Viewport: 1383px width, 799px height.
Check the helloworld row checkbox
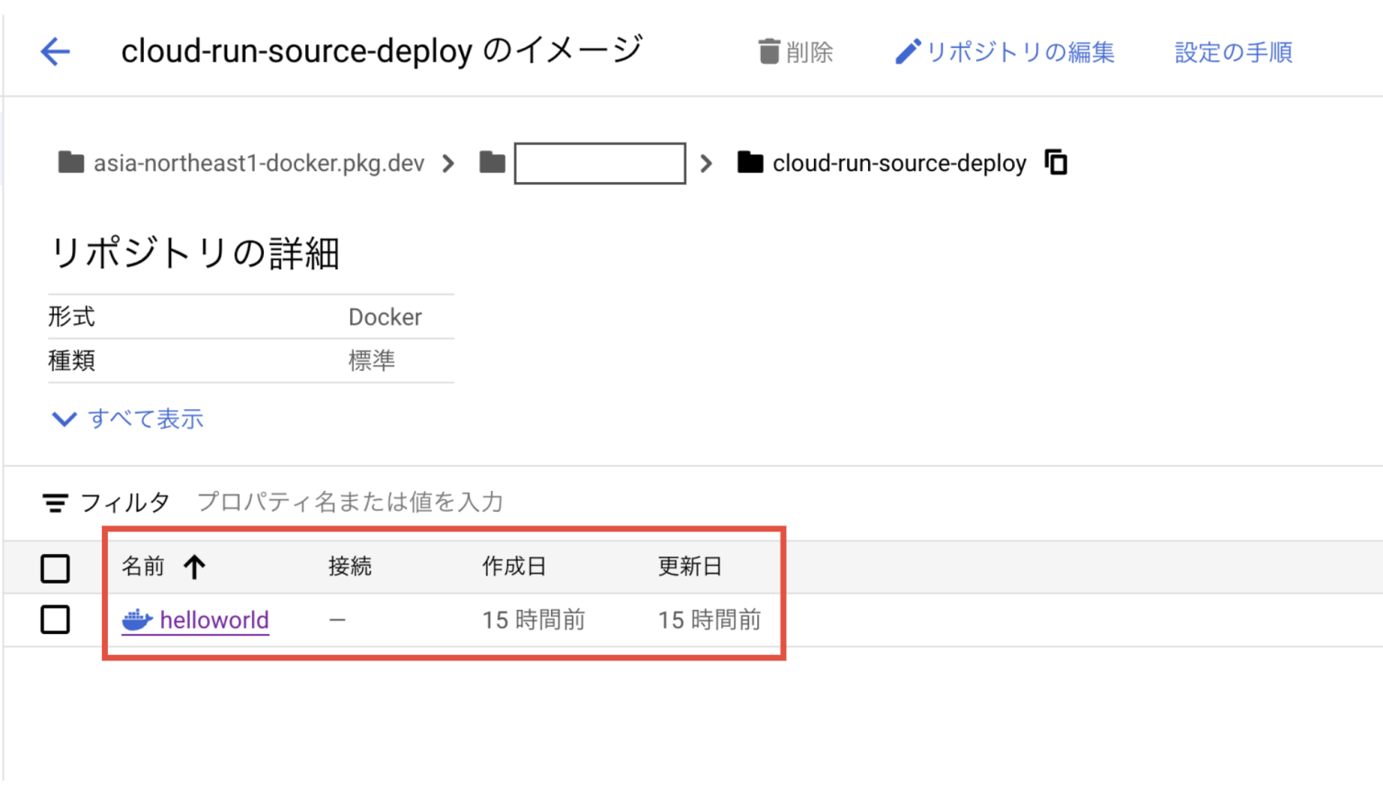tap(55, 620)
